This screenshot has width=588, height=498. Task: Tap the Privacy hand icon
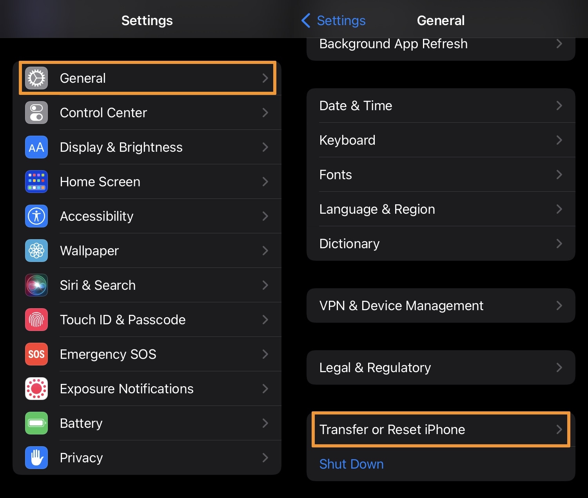click(x=36, y=458)
